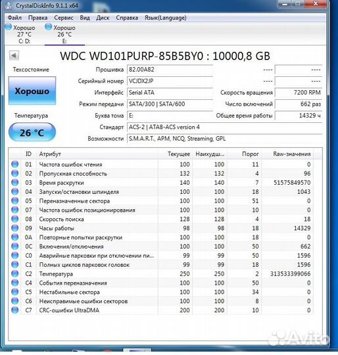
Task: Click status icon for attribute C1
Action: [x=15, y=264]
